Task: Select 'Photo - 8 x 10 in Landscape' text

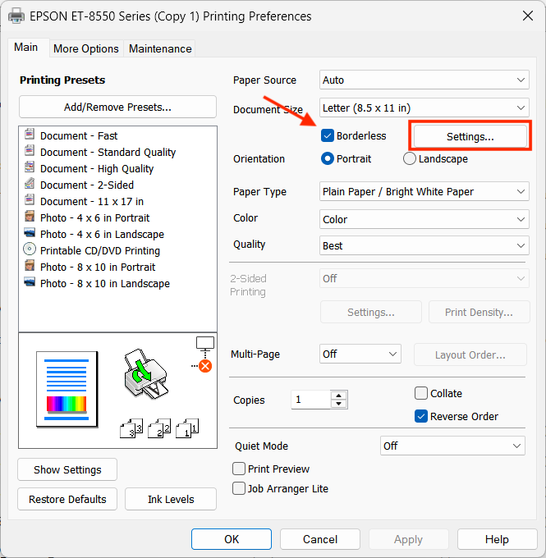Action: [105, 283]
